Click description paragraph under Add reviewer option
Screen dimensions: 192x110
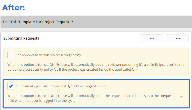click(96, 67)
